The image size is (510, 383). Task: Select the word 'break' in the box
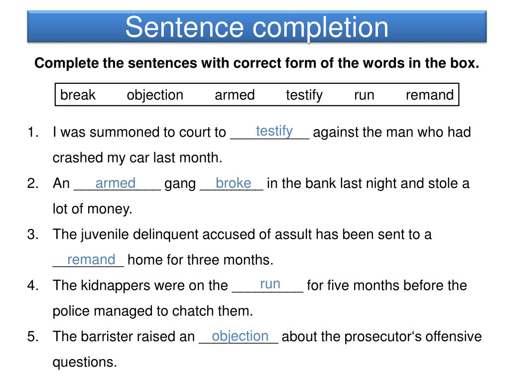78,95
